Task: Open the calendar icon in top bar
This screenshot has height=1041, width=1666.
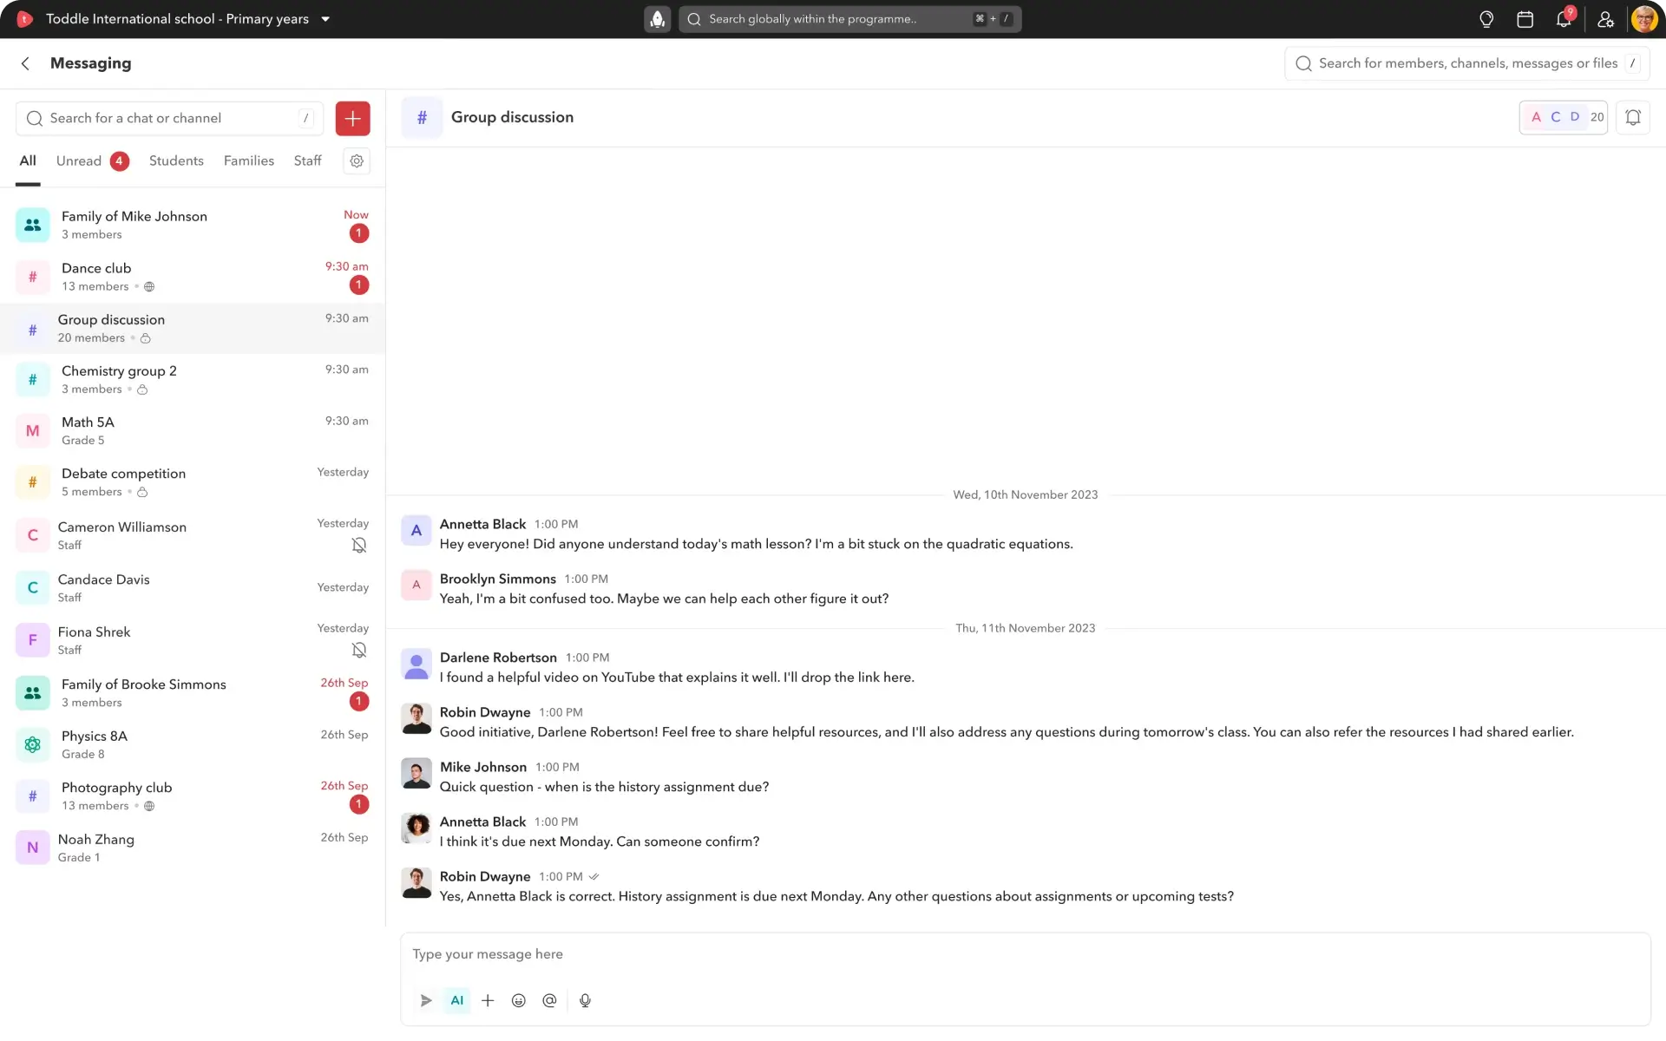Action: tap(1525, 19)
